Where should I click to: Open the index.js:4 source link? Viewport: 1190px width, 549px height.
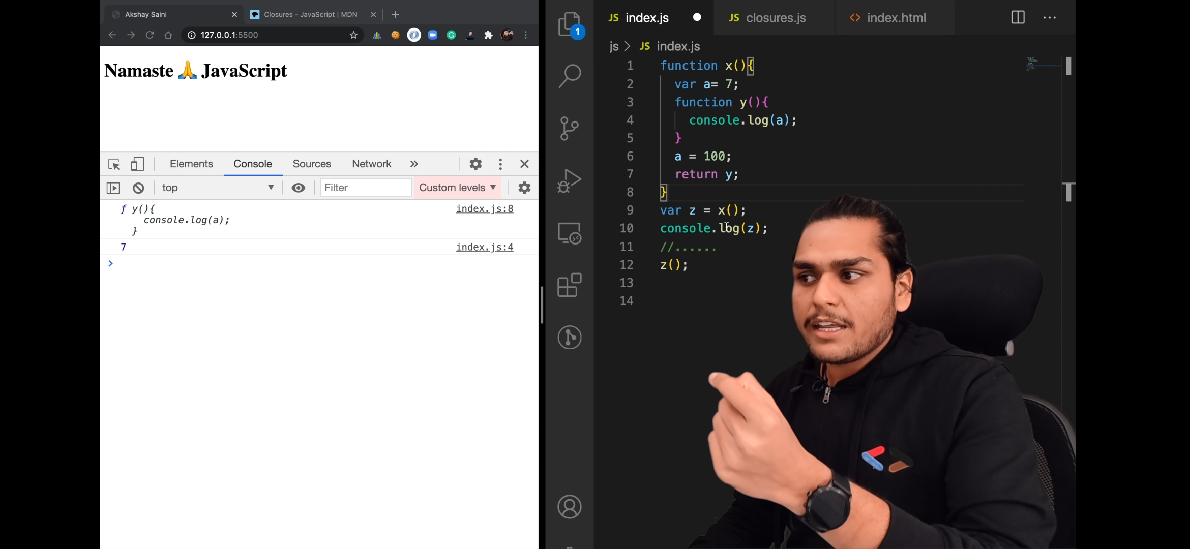tap(484, 247)
